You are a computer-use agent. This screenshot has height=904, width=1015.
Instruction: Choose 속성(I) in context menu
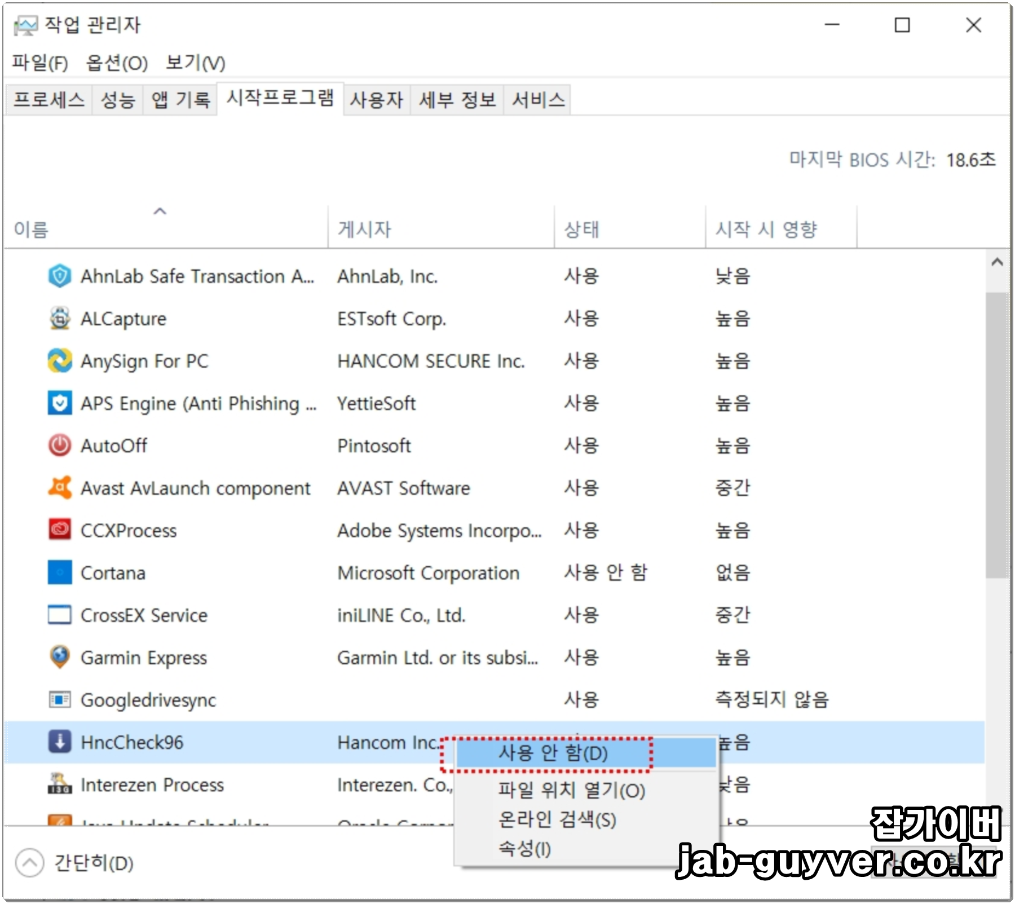pyautogui.click(x=586, y=848)
